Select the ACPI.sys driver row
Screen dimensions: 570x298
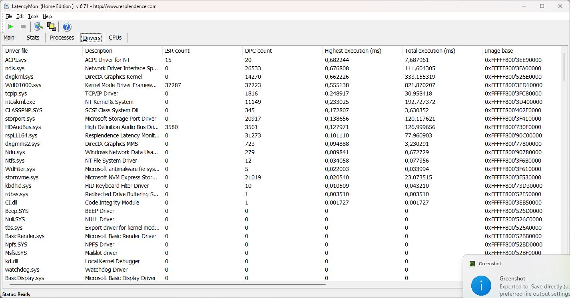click(x=282, y=60)
